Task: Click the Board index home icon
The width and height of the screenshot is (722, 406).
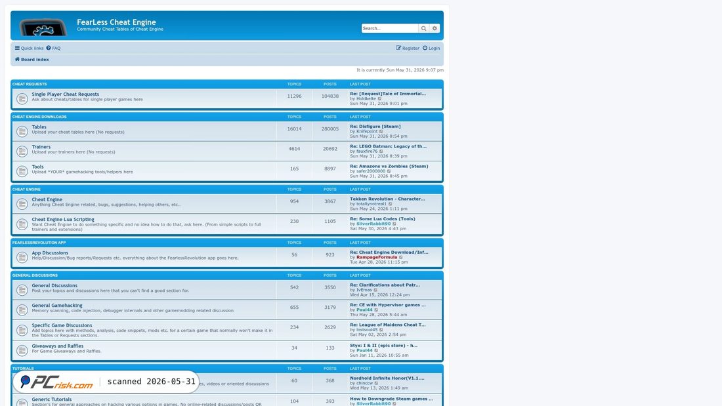Action: (17, 60)
